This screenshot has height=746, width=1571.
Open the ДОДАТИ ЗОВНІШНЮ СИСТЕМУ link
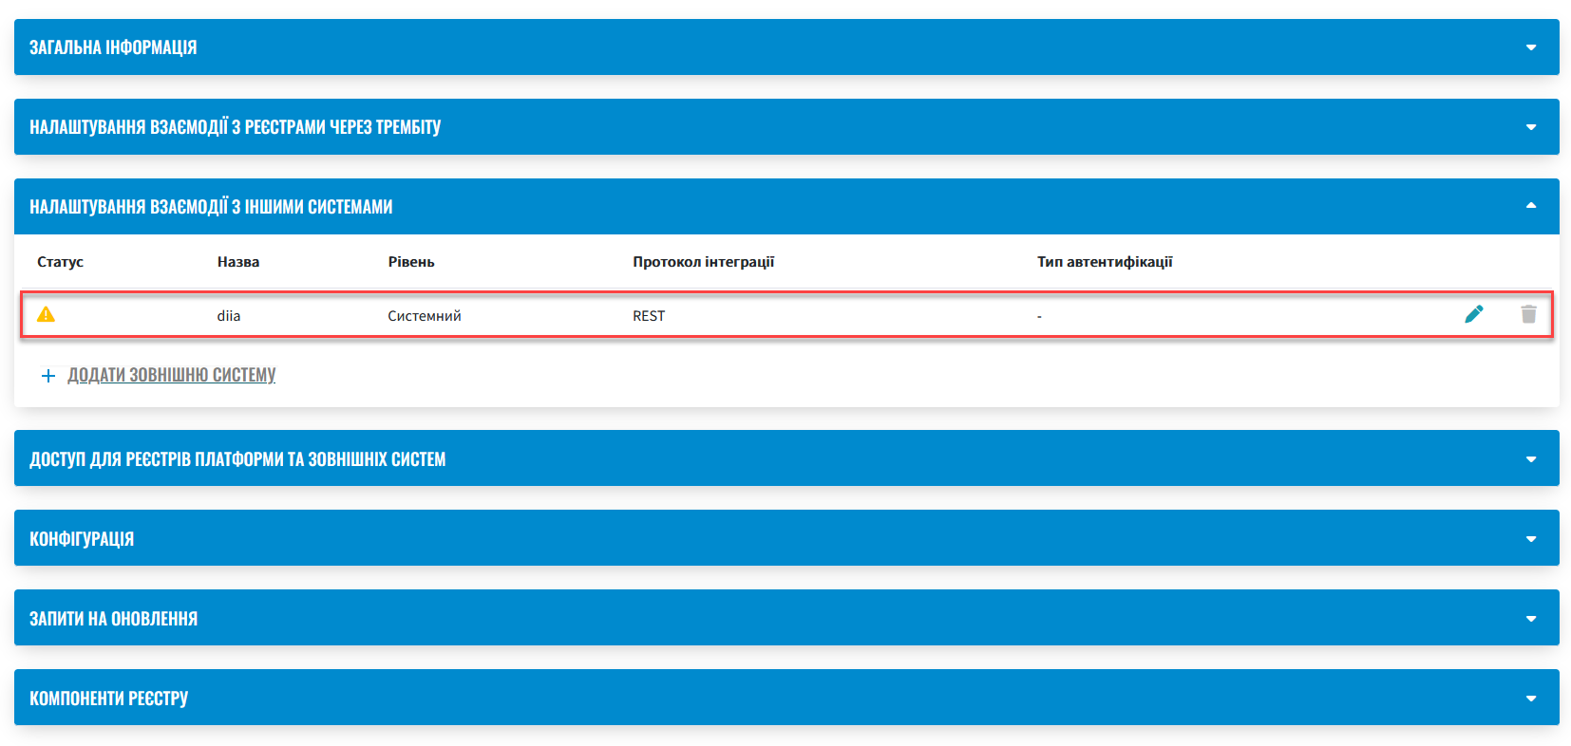click(172, 375)
